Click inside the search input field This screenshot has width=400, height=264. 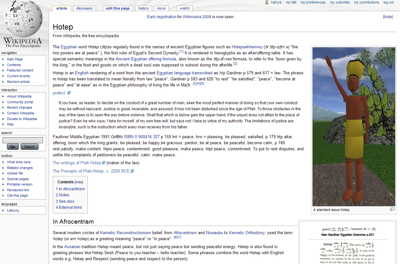coord(22,140)
